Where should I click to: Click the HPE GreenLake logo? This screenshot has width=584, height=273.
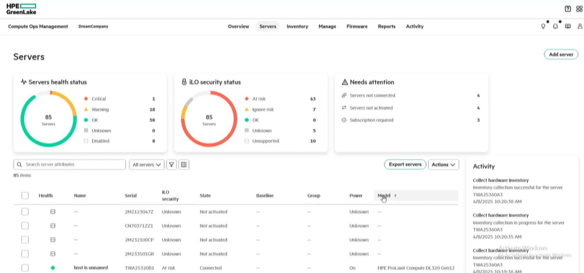tap(21, 9)
